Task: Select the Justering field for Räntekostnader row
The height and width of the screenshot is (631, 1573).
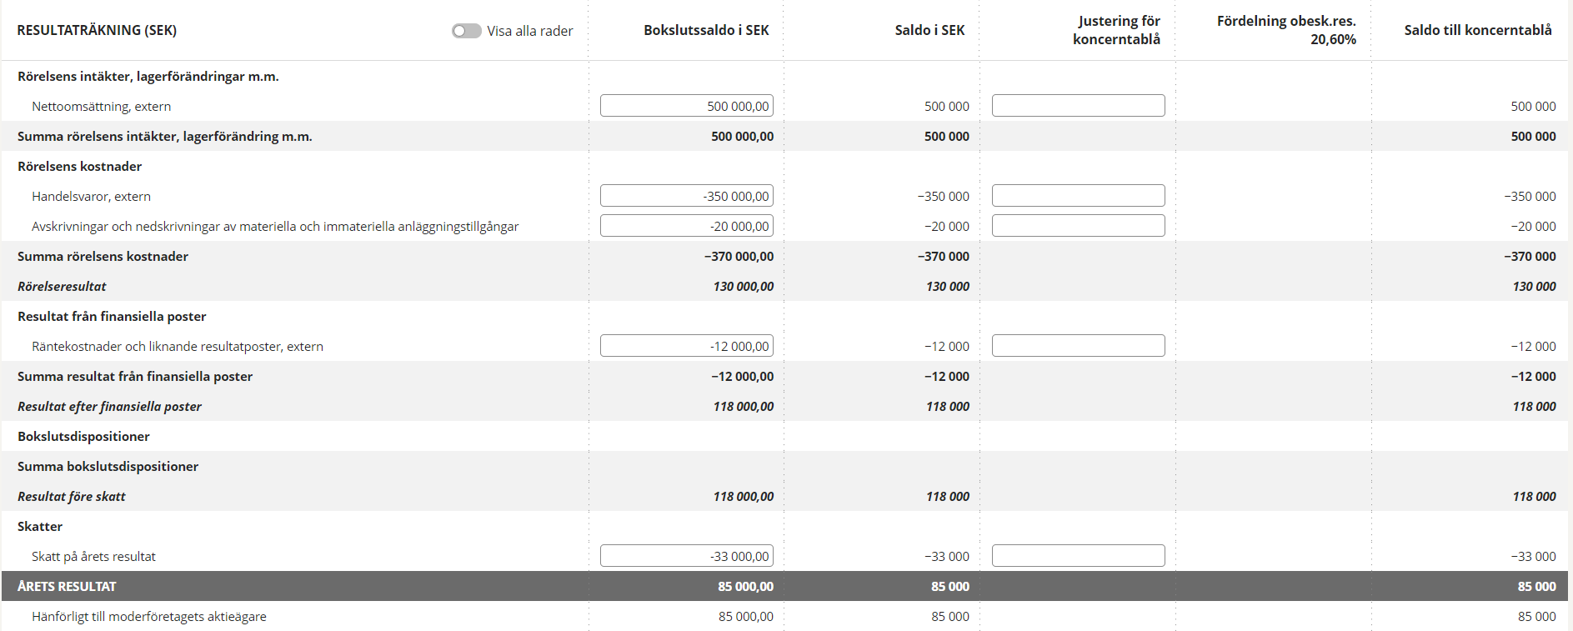Action: click(x=1078, y=346)
